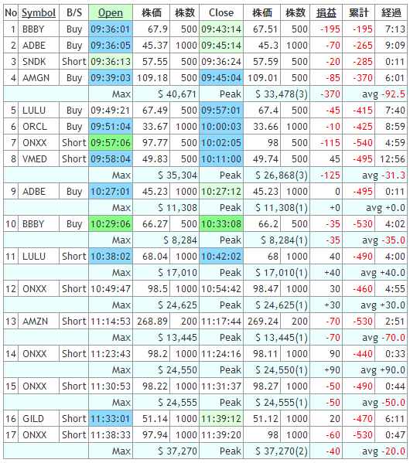The height and width of the screenshot is (463, 410).
Task: Click Max value $ 40,671
Action: pyautogui.click(x=177, y=94)
